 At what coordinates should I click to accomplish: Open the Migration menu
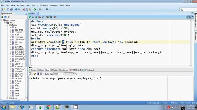tap(54, 5)
